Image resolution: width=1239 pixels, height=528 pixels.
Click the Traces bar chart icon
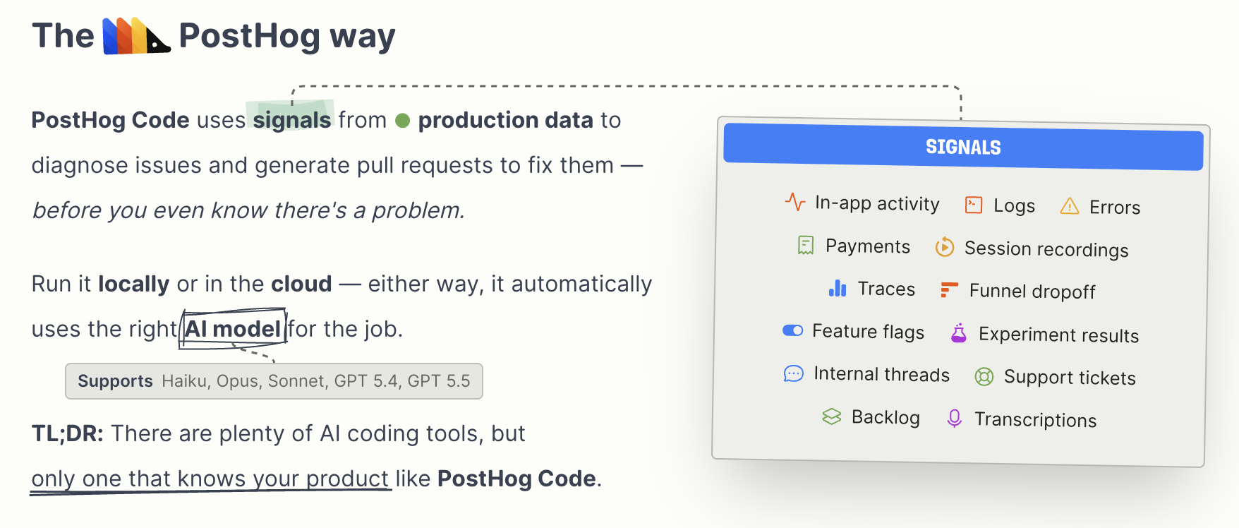838,288
